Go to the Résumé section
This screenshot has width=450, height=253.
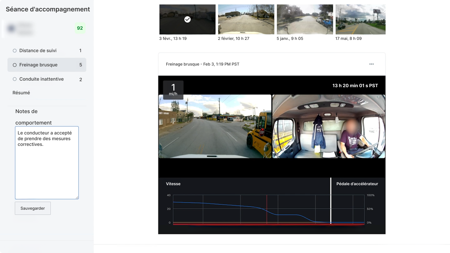click(x=21, y=93)
